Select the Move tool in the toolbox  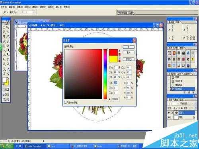pyautogui.click(x=8, y=28)
